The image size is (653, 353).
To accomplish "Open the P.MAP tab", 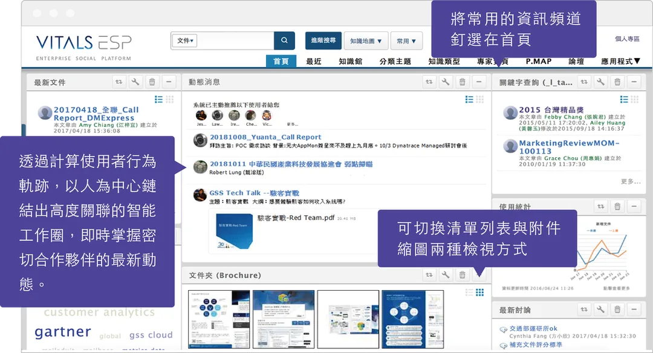I will 539,61.
